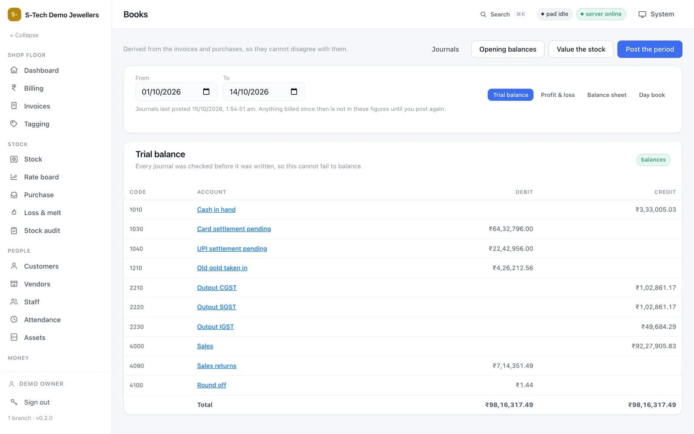The image size is (694, 434).
Task: Open the Output CGST account link
Action: [x=217, y=288]
